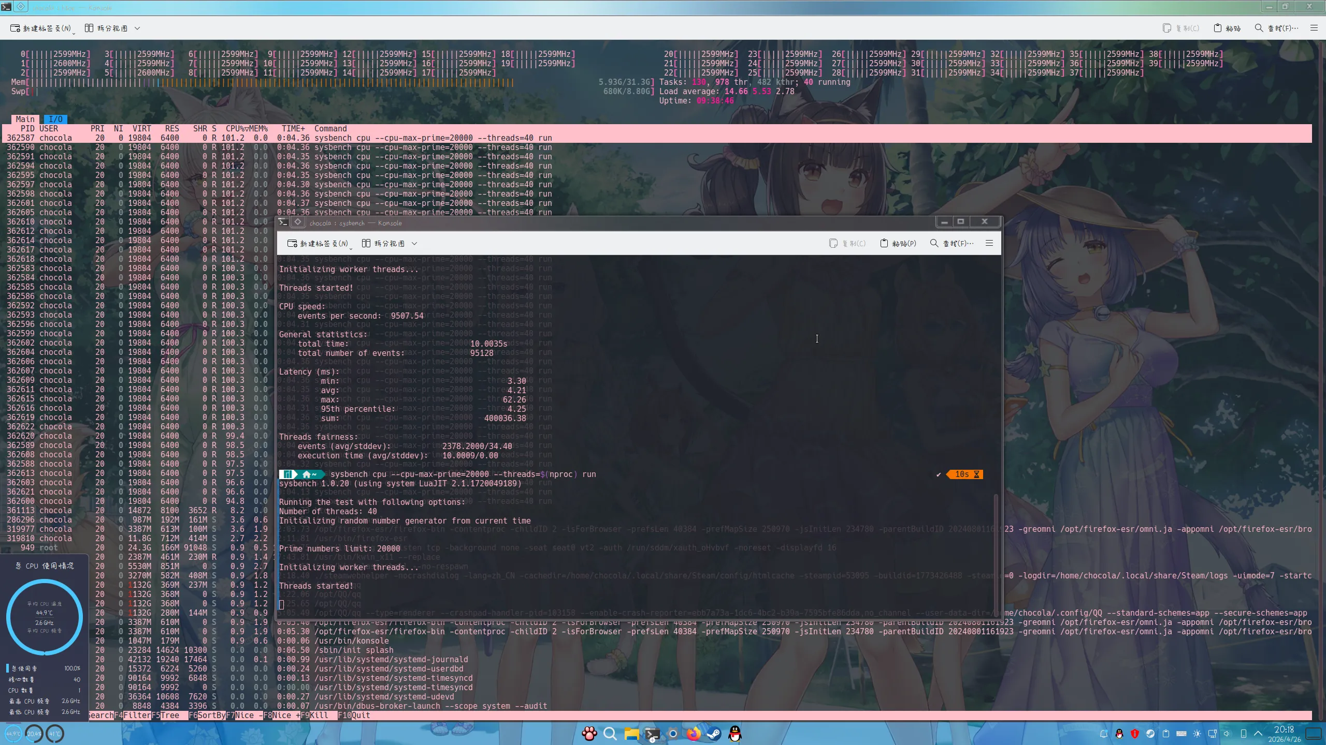This screenshot has height=745, width=1326.
Task: Click F4 Filter in htop function bar
Action: (133, 716)
